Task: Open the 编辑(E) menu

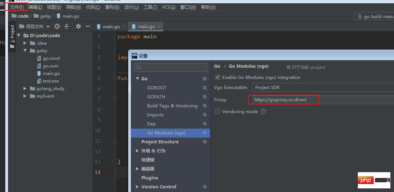Action: coord(35,7)
